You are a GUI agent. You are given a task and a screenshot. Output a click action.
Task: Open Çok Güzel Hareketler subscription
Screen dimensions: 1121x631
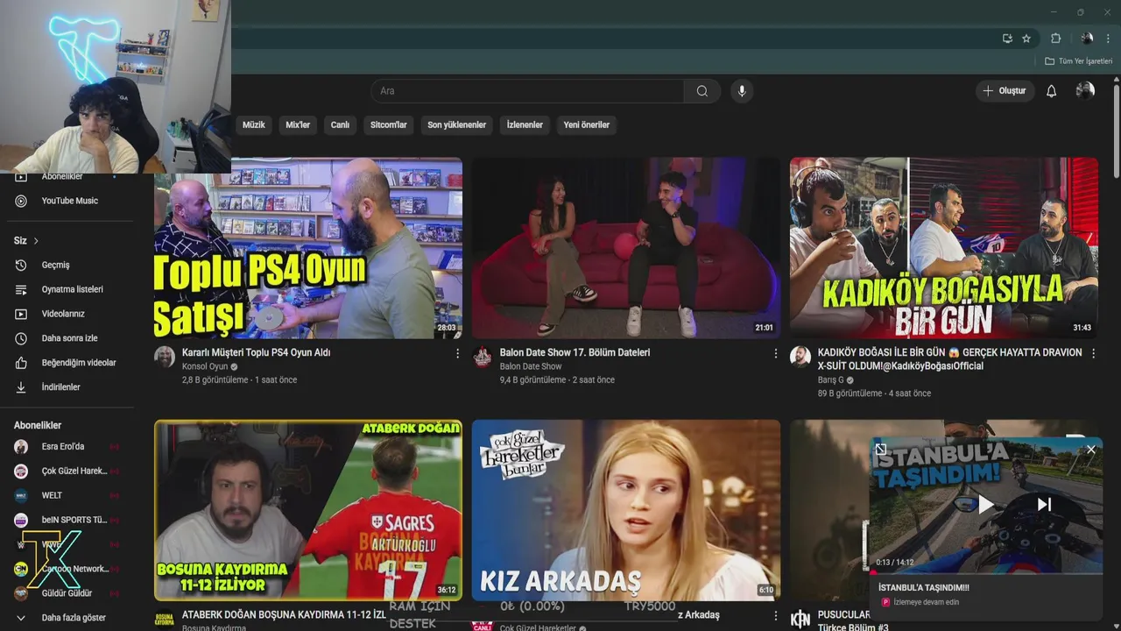(x=67, y=471)
